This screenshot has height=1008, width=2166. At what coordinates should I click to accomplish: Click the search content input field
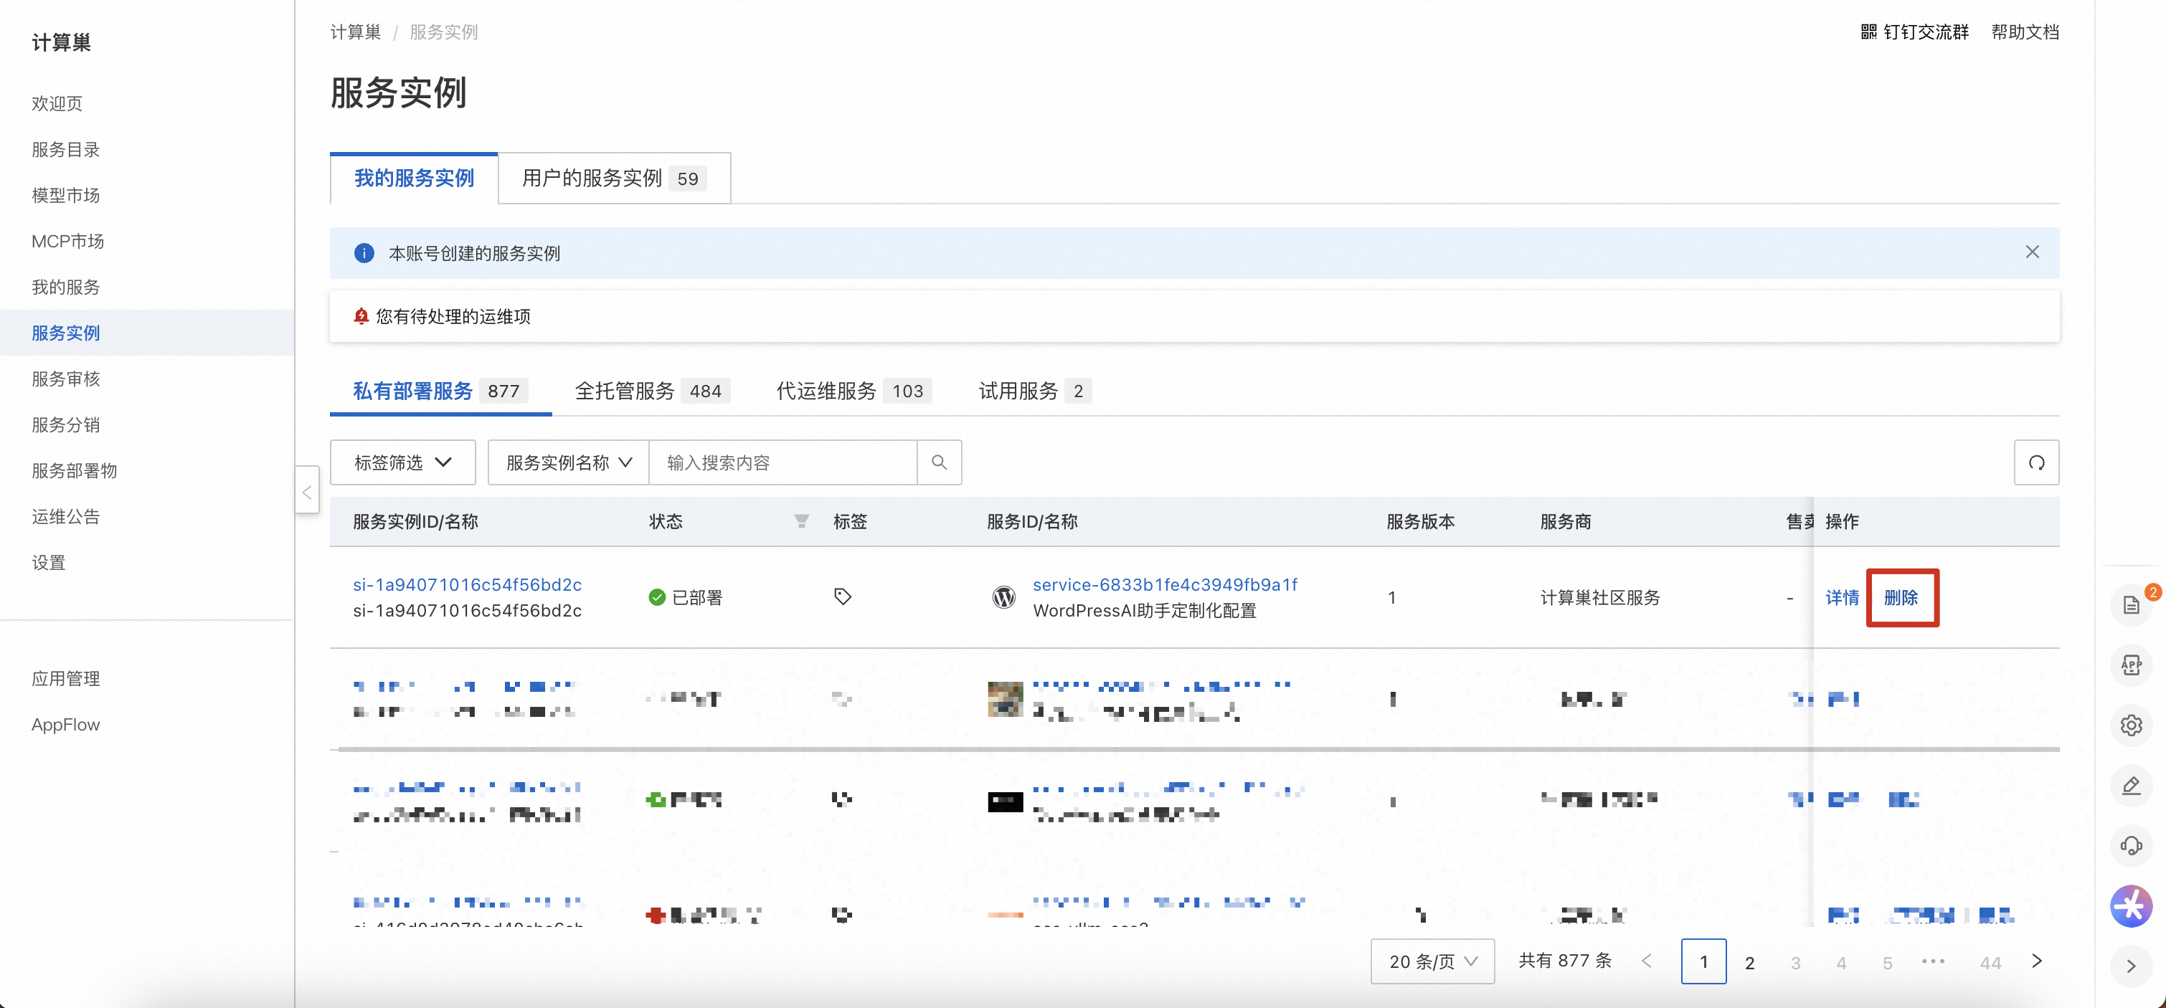pos(782,462)
